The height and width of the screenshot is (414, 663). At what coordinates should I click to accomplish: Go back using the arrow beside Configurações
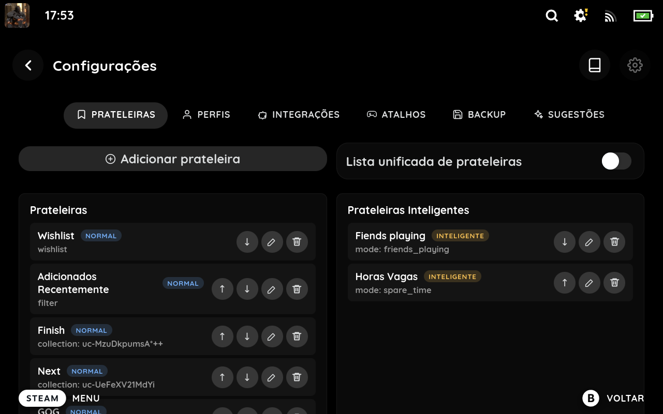click(28, 65)
